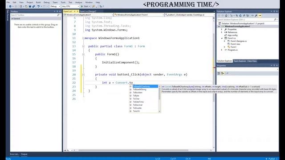Click the Home icon in Solution Explorer toolbar
285x160 pixels.
(226, 16)
